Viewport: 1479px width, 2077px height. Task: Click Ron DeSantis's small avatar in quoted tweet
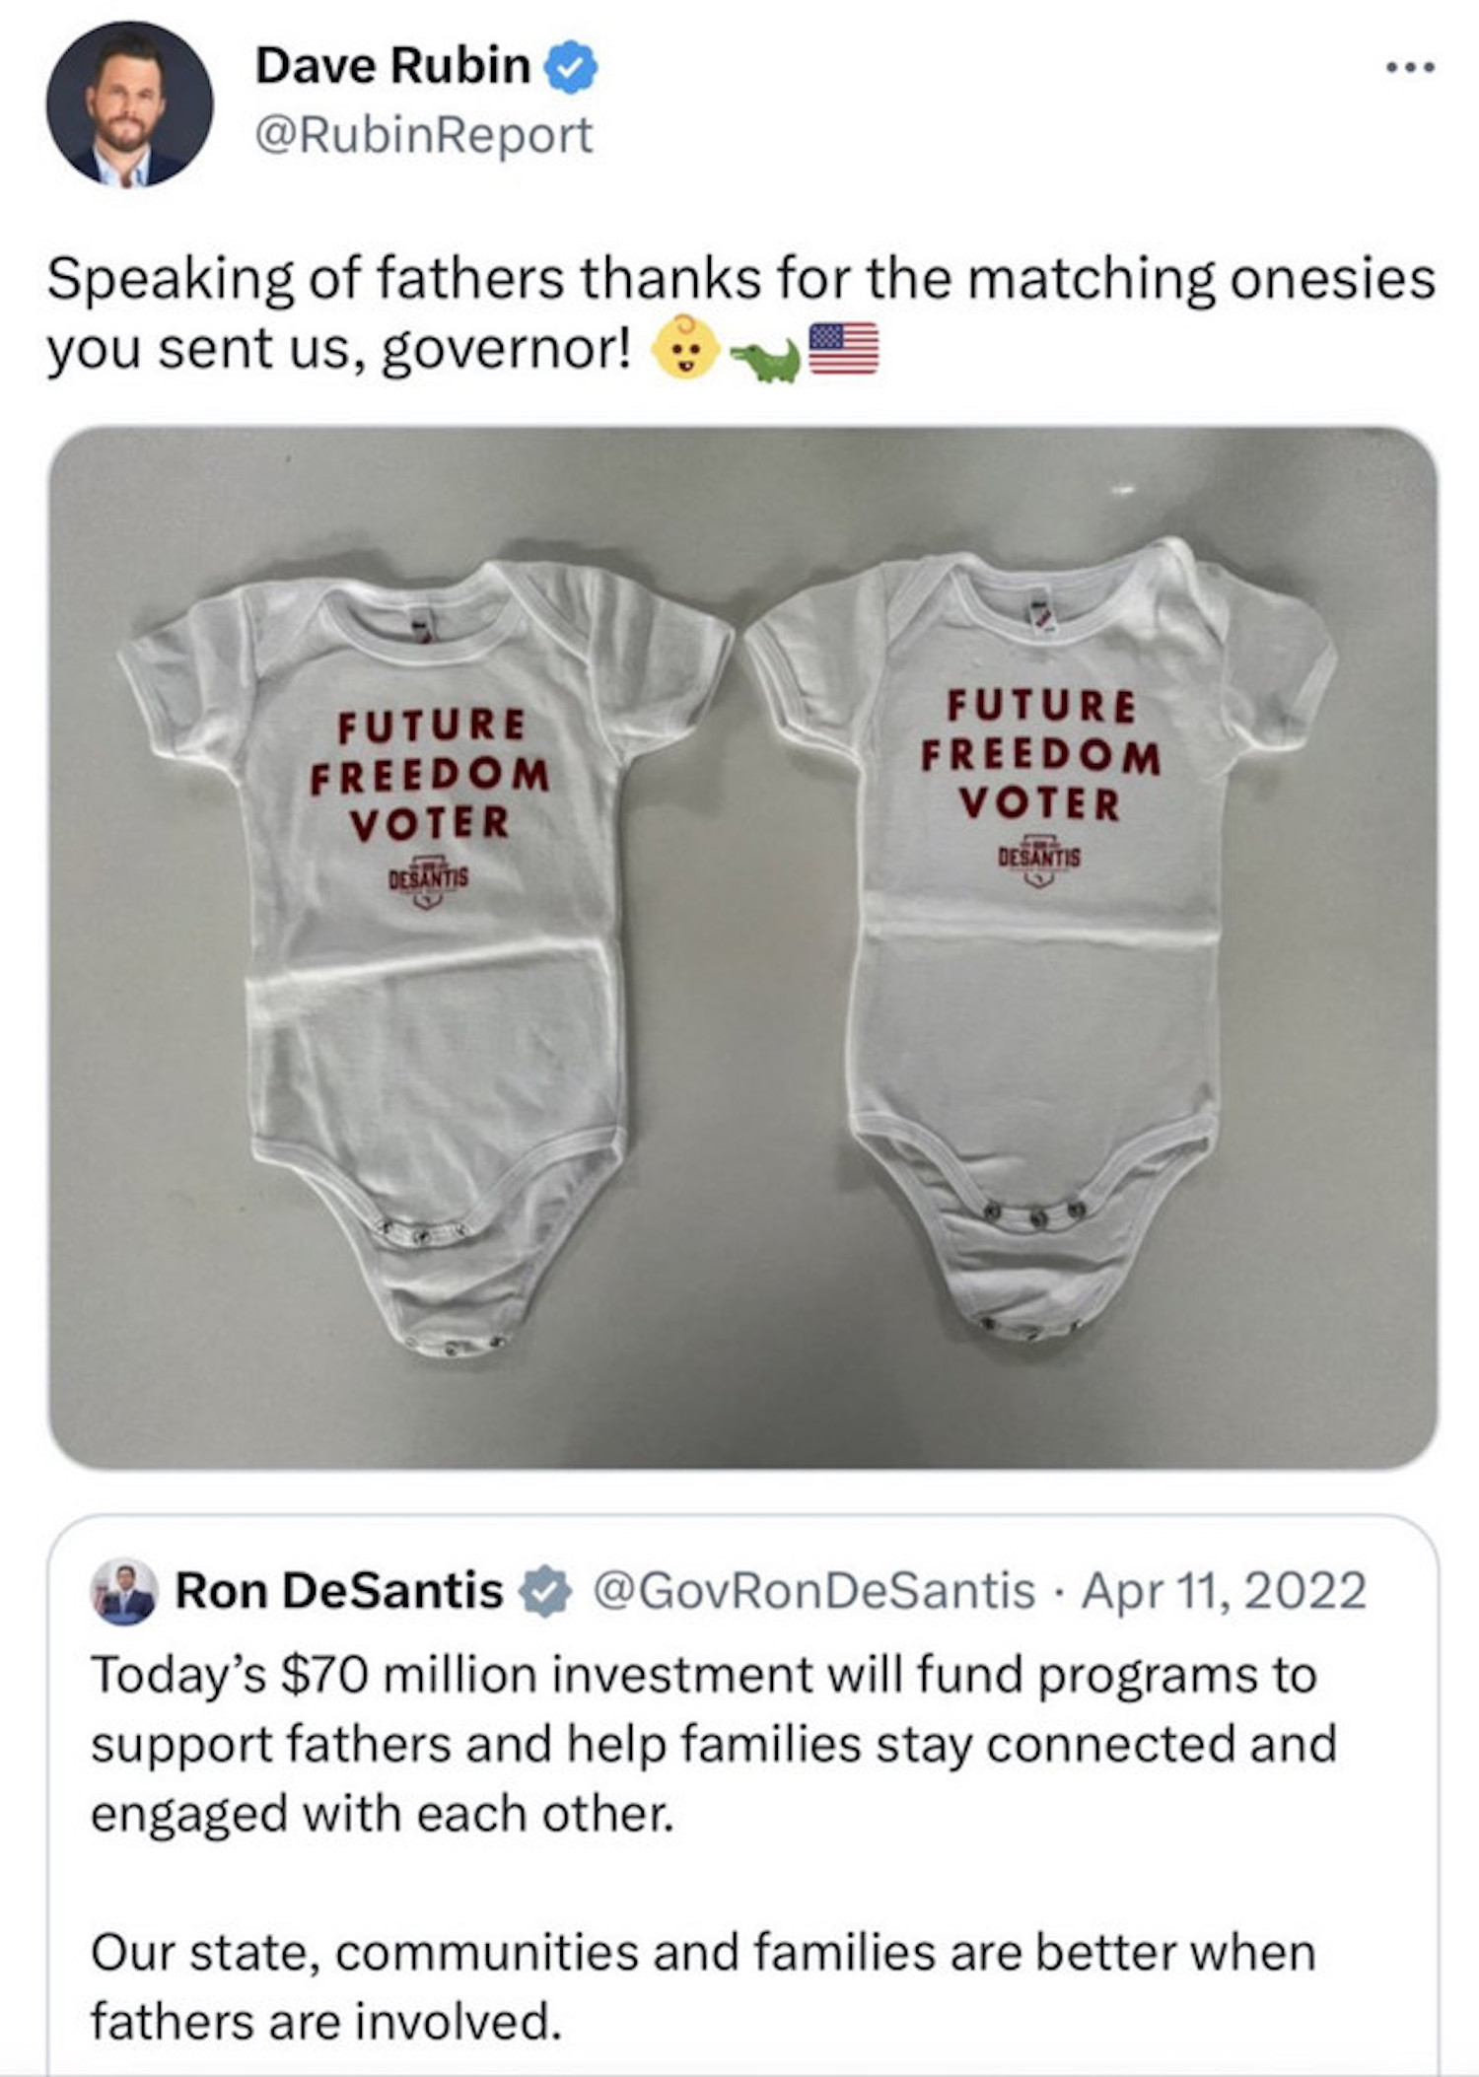[x=124, y=1592]
